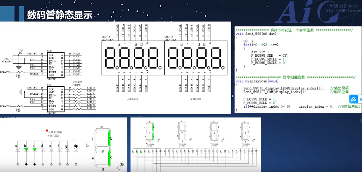The width and height of the screenshot is (362, 172).
Task: Click the first small seven-segment digit with green segments
Action: [150, 131]
